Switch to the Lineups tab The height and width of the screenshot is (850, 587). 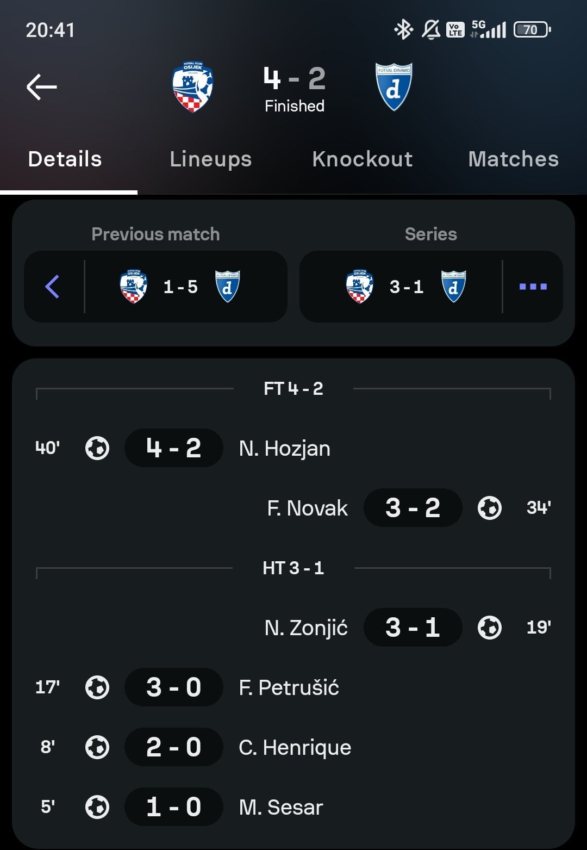(x=211, y=159)
